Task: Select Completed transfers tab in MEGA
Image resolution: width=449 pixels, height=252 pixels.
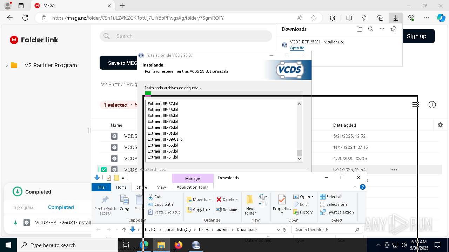Action: click(61, 207)
